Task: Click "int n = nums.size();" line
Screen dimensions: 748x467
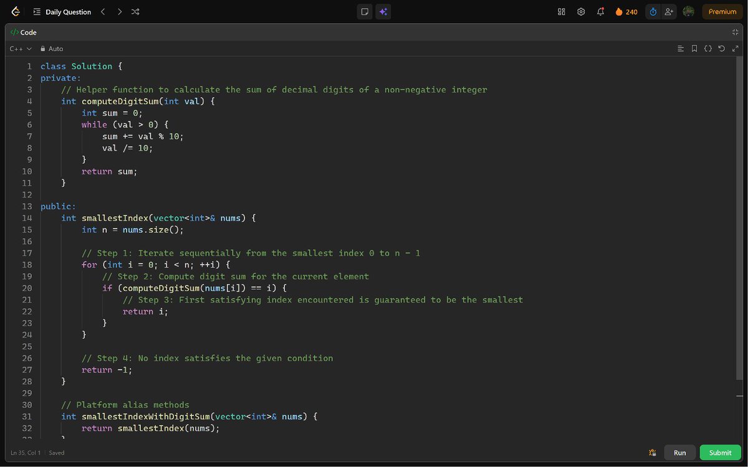Action: click(133, 230)
